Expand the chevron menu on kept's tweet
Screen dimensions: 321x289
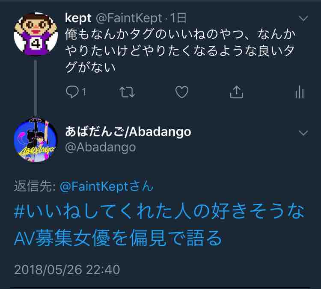point(303,18)
